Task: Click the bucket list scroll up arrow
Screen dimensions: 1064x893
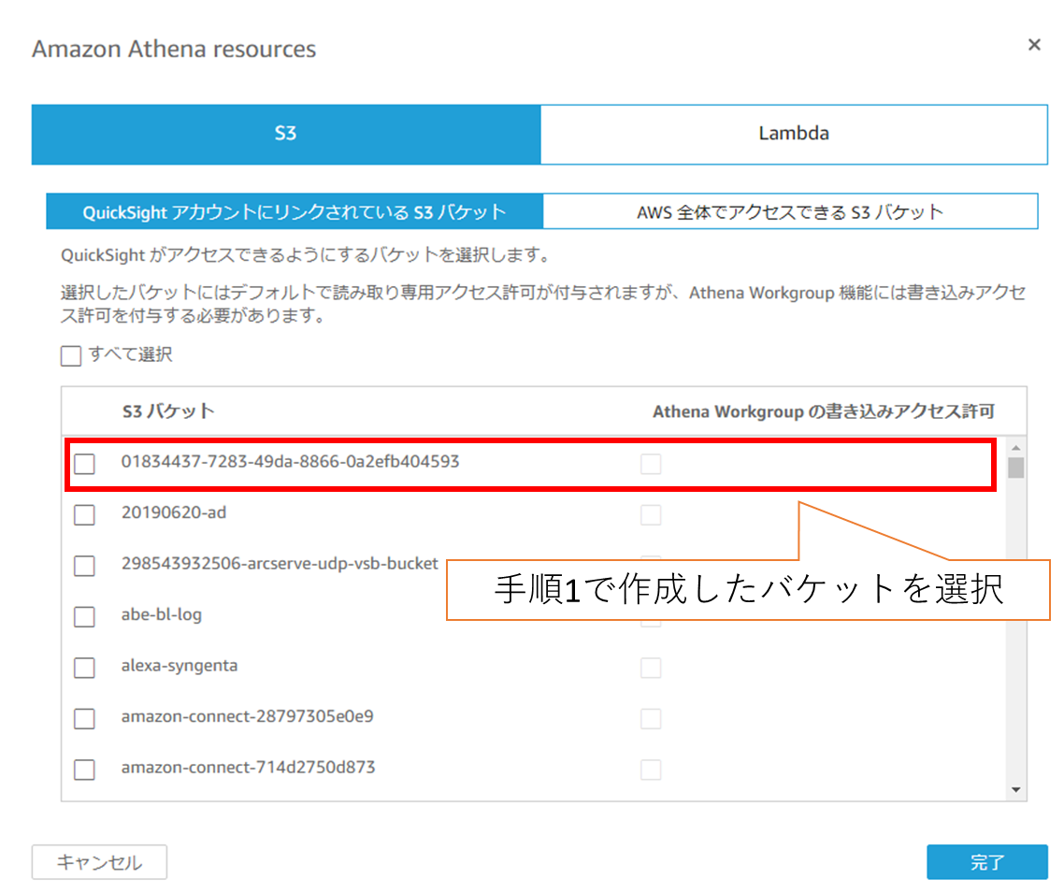Action: click(x=1015, y=448)
